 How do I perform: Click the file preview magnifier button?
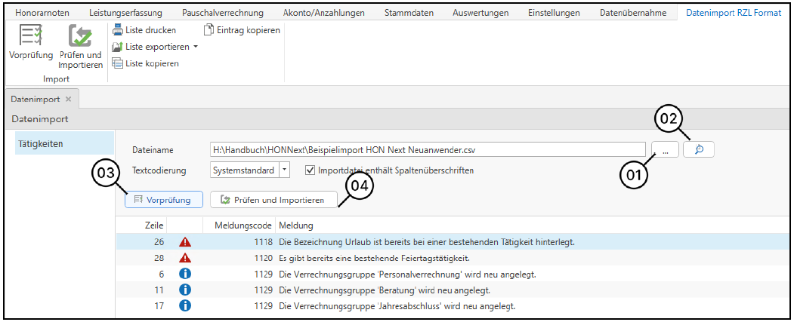point(698,150)
